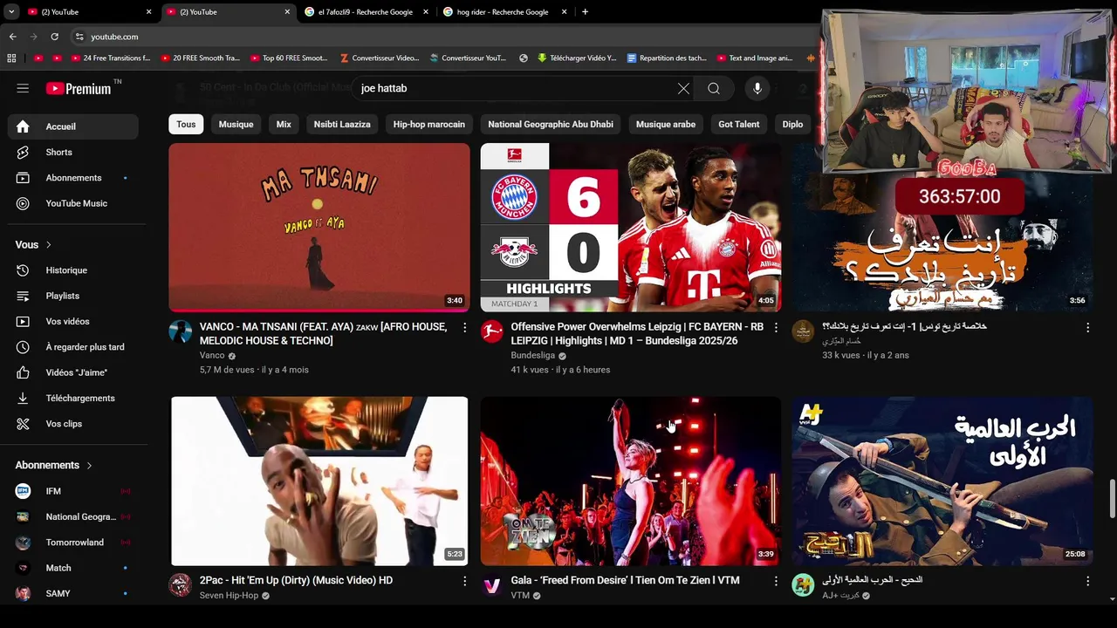Select the Mix filter chip
1117x628 pixels.
(x=284, y=124)
